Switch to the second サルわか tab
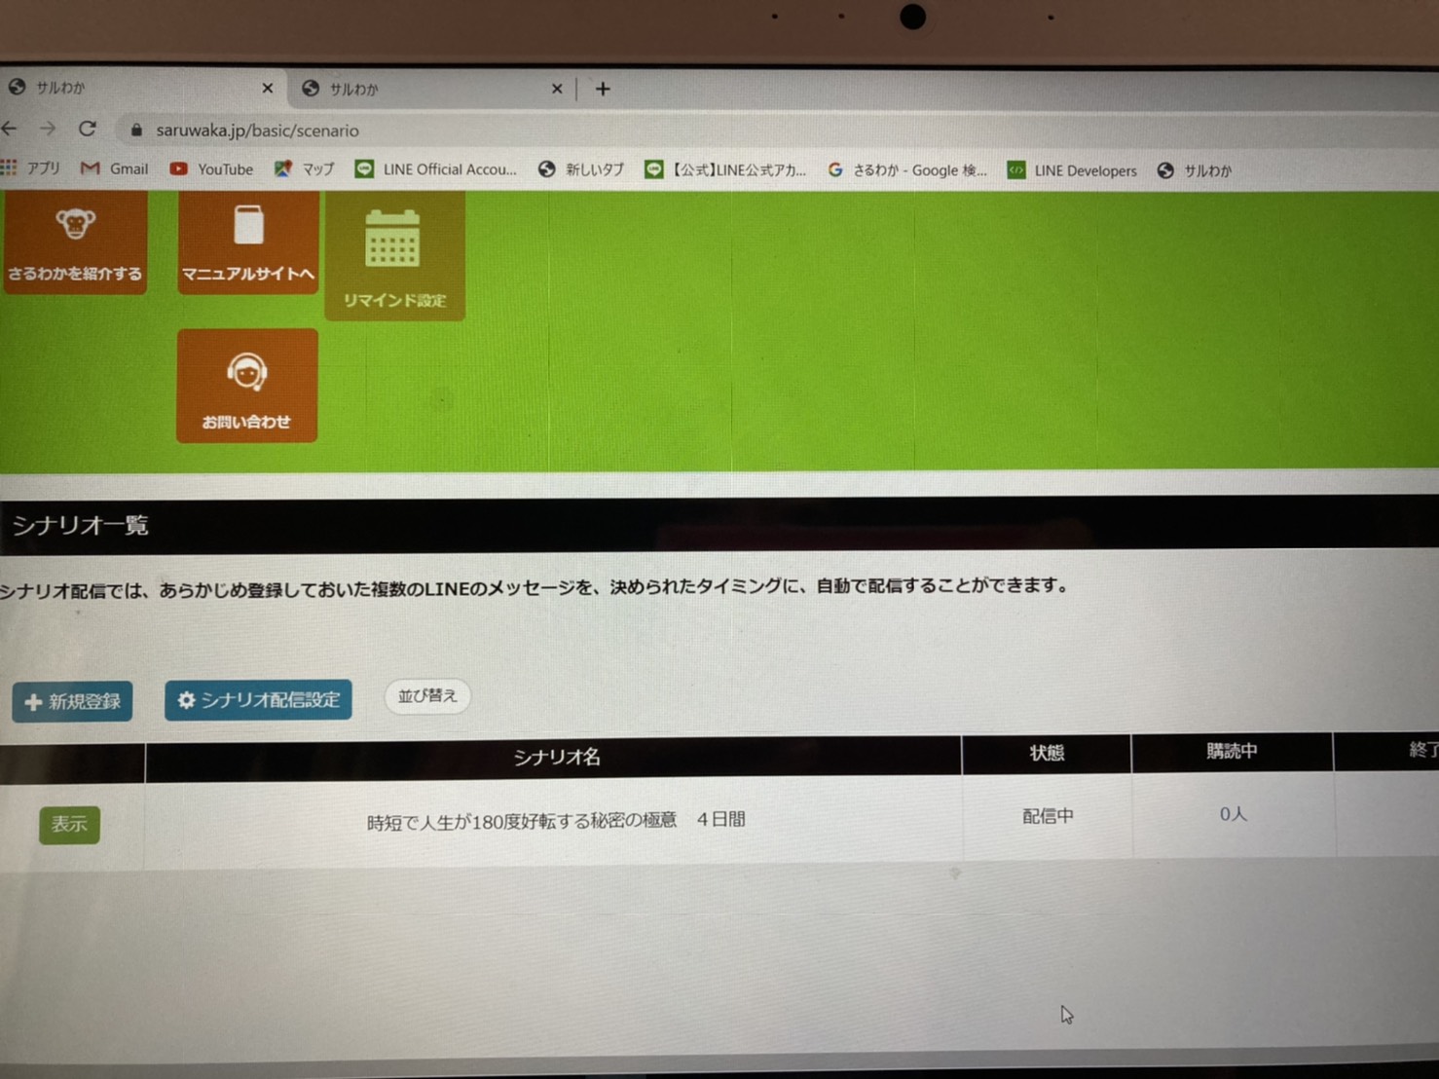Image resolution: width=1439 pixels, height=1079 pixels. click(x=433, y=89)
